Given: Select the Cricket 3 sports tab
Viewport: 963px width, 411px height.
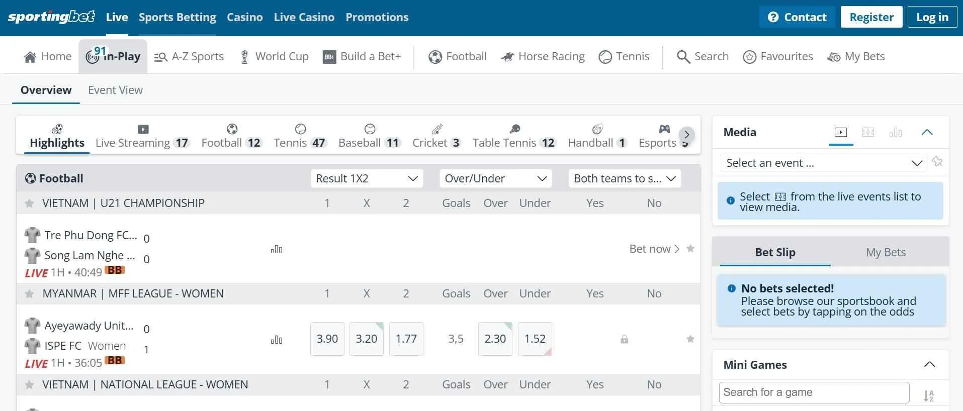Looking at the screenshot, I should tap(436, 136).
